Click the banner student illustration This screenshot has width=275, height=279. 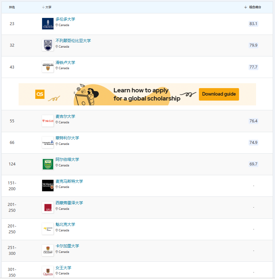pos(86,95)
